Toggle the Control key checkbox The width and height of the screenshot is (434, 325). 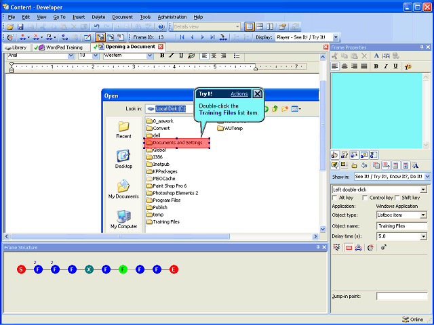(365, 198)
